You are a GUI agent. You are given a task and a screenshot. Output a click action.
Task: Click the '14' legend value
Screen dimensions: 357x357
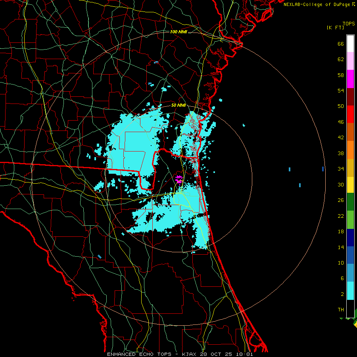pyautogui.click(x=341, y=247)
